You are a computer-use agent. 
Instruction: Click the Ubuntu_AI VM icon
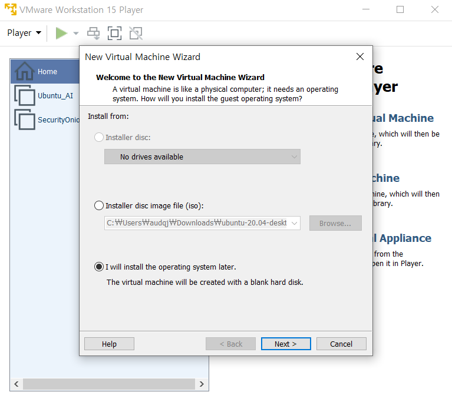tap(25, 95)
